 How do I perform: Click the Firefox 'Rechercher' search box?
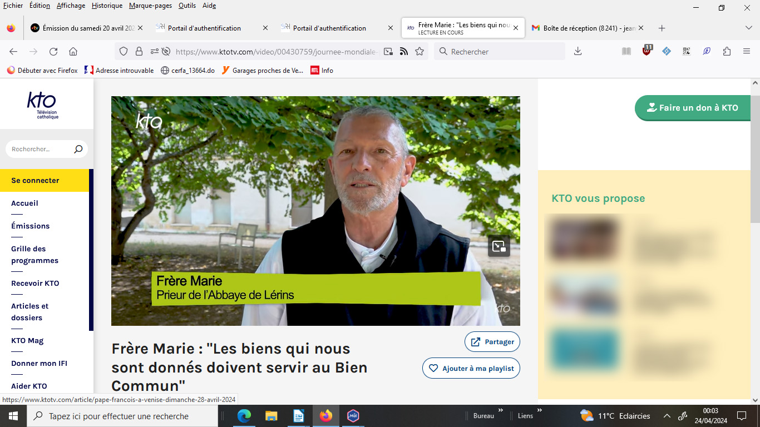tap(499, 52)
